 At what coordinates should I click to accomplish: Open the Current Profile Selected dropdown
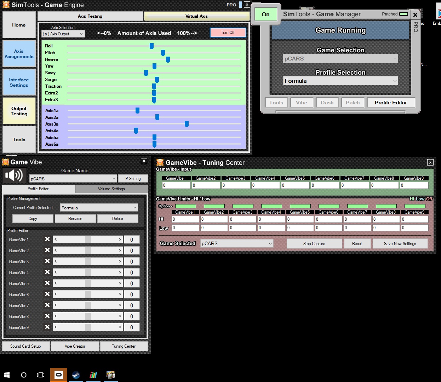tap(99, 208)
